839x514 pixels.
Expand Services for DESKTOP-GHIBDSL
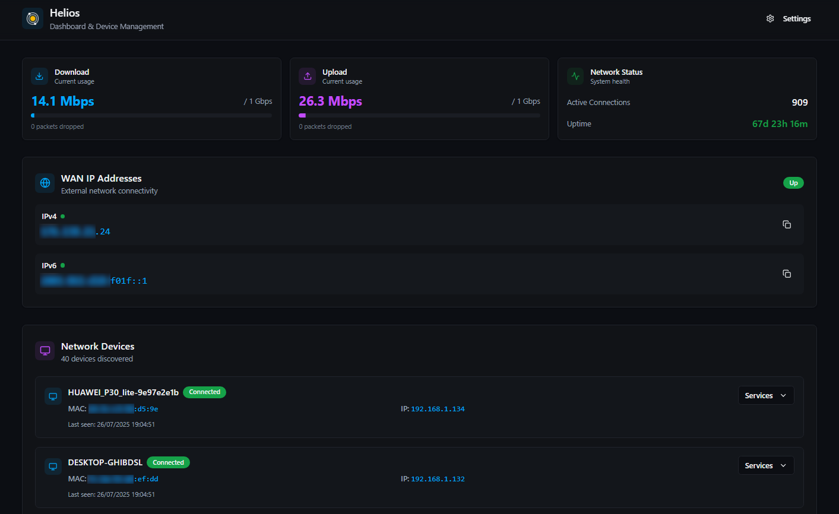click(x=766, y=466)
